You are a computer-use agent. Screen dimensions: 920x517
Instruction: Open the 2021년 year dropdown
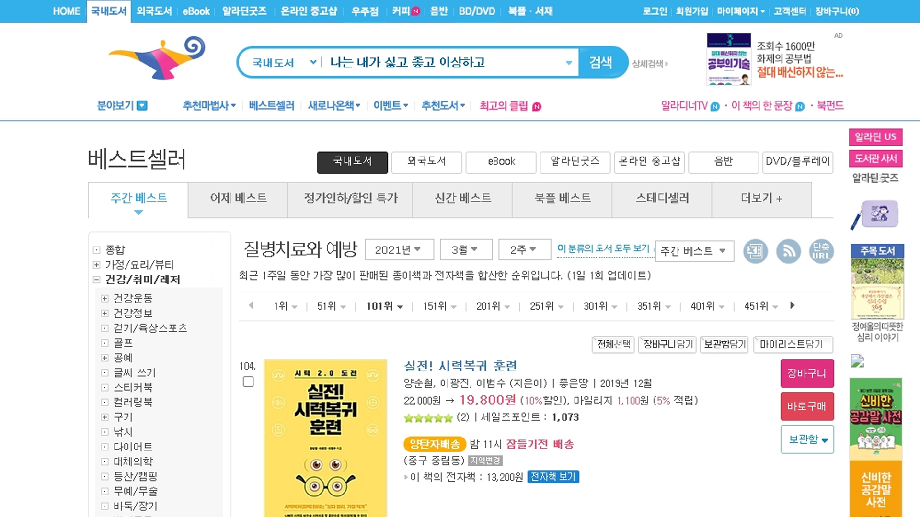coord(399,250)
